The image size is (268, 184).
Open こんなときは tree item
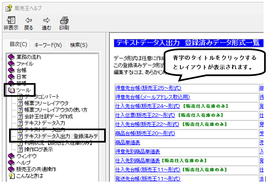(30, 176)
